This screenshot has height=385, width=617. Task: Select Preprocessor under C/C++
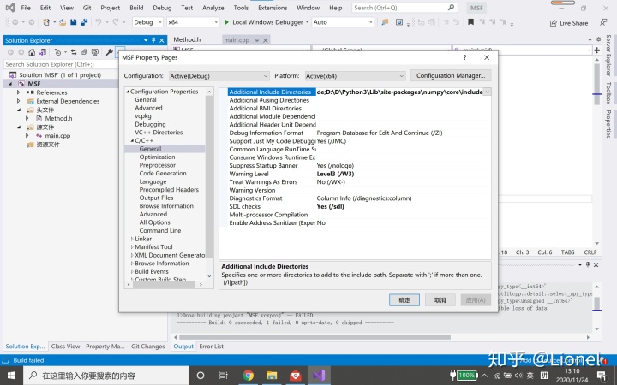[x=158, y=165]
